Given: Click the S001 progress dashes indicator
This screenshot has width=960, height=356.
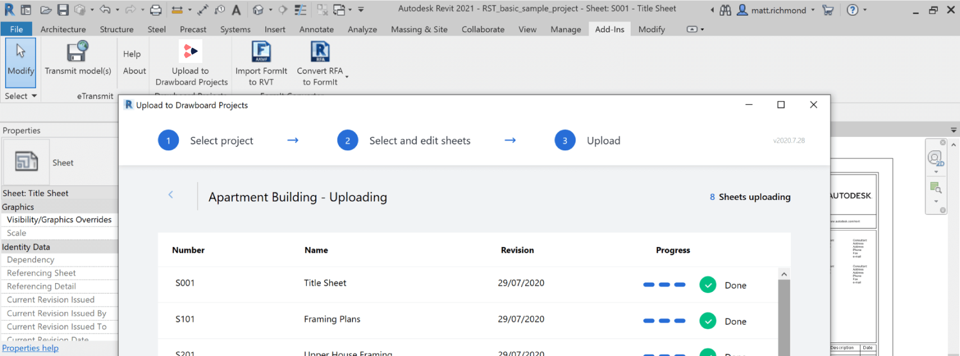Looking at the screenshot, I should click(664, 285).
